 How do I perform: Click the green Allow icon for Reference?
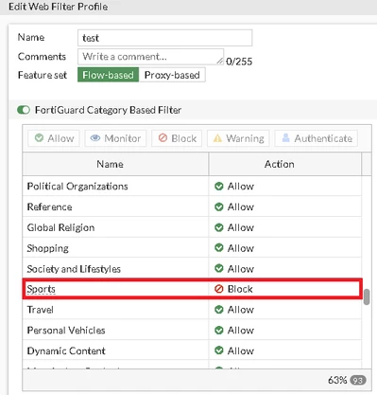point(219,206)
